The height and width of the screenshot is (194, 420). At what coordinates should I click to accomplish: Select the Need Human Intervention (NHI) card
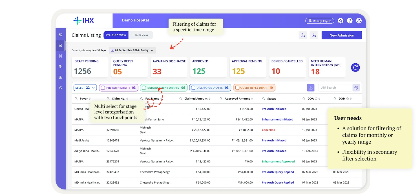click(327, 67)
